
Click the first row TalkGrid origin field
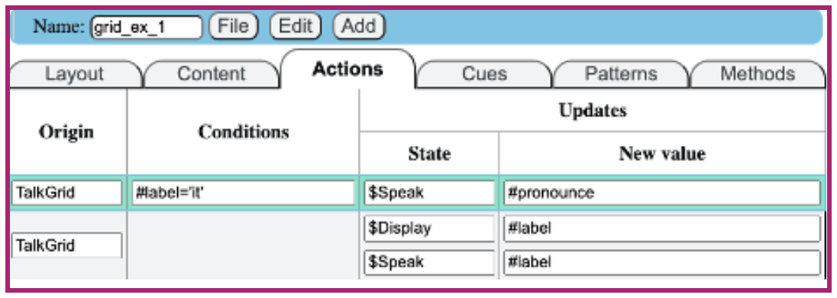[66, 193]
